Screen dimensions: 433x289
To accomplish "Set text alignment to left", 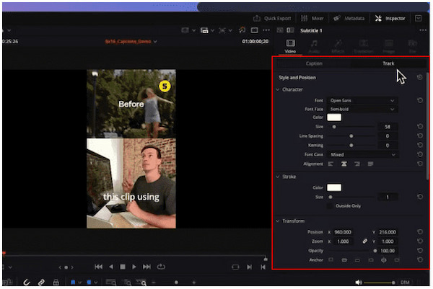I will (x=331, y=164).
